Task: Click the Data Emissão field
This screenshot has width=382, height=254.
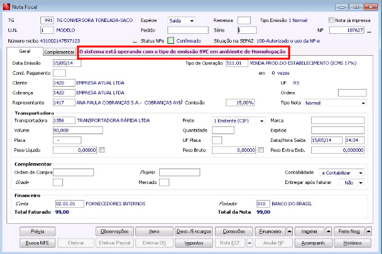Action: pos(67,63)
